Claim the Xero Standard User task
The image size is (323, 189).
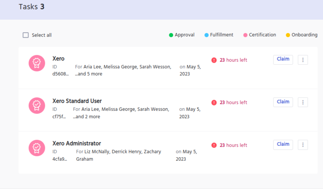point(283,102)
